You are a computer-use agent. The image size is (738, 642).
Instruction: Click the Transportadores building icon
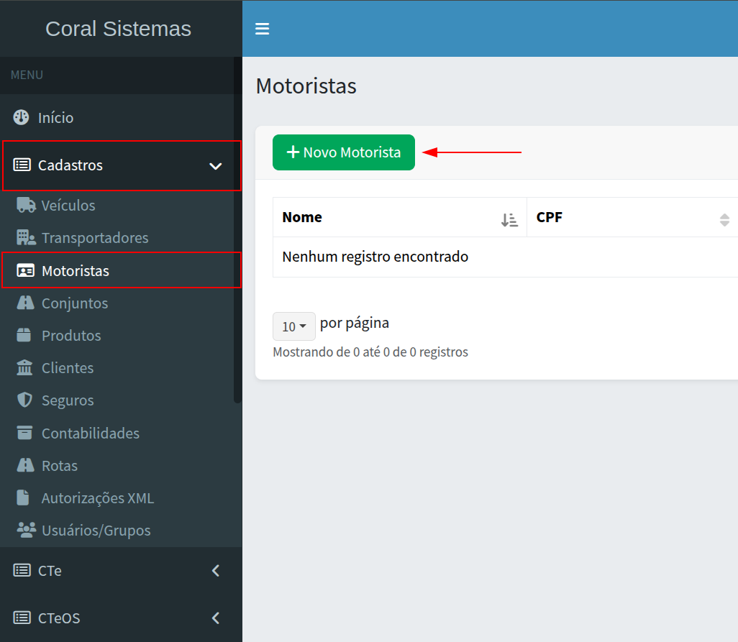[26, 238]
